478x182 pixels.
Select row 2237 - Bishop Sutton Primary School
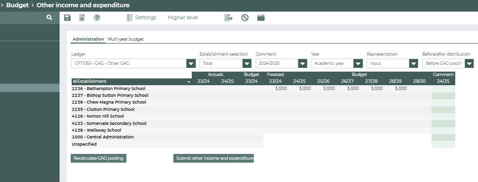110,95
